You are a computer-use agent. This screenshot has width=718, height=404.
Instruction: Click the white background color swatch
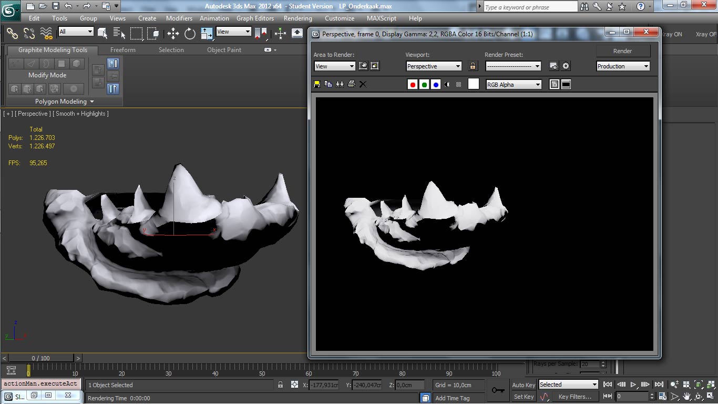click(x=473, y=84)
